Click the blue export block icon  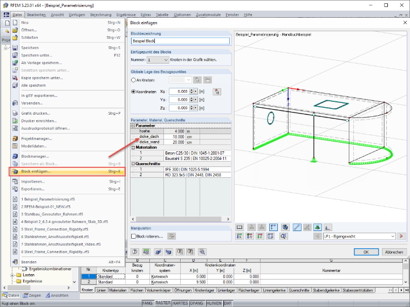[x=158, y=252]
